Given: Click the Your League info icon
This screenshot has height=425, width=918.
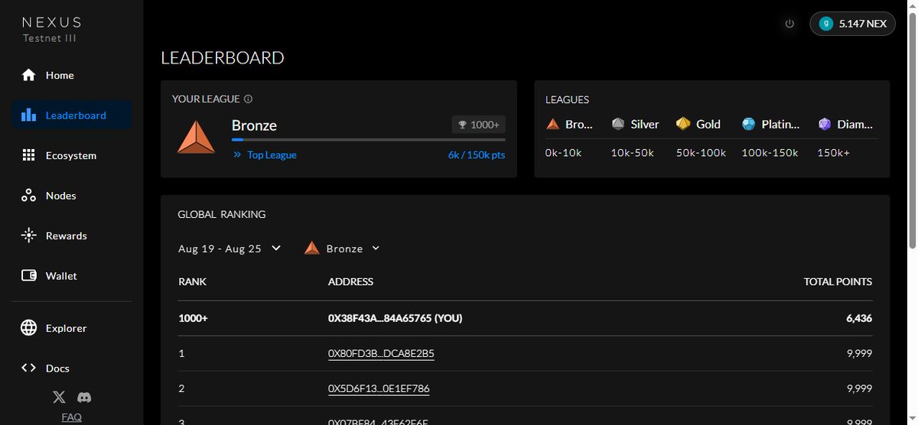Looking at the screenshot, I should click(x=249, y=99).
